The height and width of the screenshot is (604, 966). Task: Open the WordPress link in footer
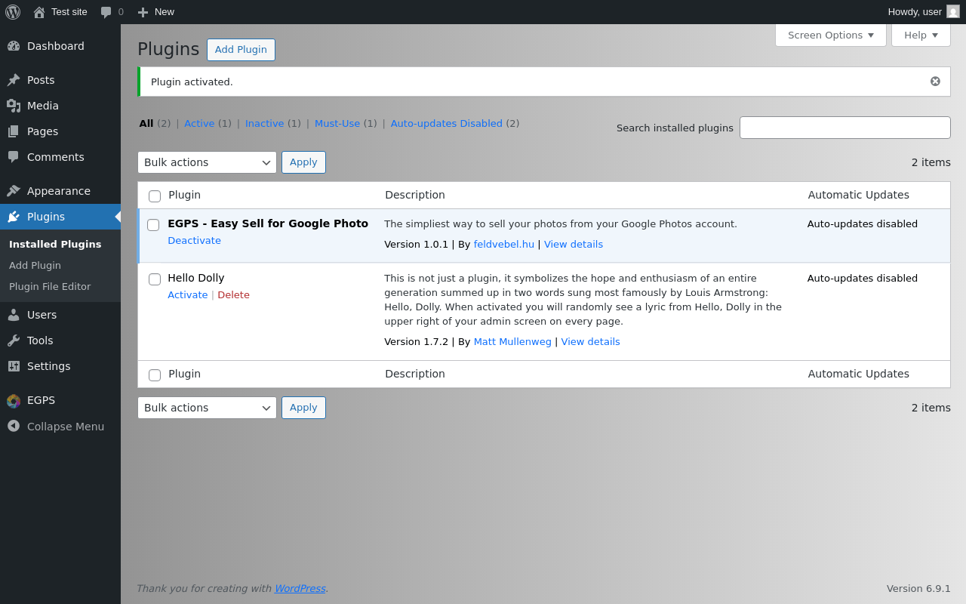point(300,589)
